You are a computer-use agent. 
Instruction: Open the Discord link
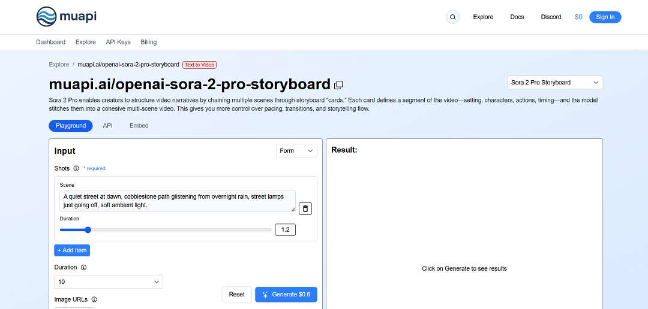click(551, 17)
